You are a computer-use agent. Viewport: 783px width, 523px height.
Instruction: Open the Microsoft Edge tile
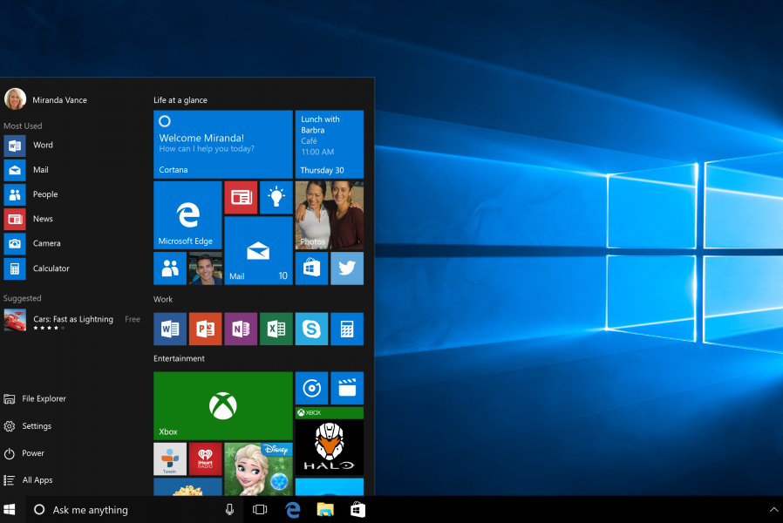(x=187, y=214)
